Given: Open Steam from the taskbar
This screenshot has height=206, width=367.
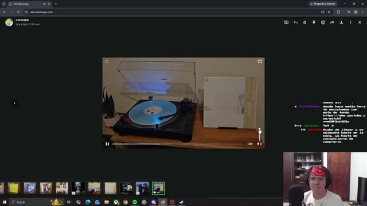Looking at the screenshot, I should coord(182,202).
